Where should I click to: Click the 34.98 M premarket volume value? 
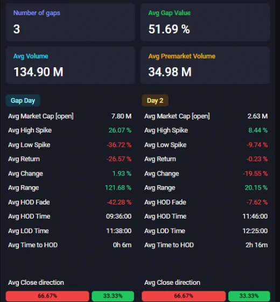coord(170,72)
